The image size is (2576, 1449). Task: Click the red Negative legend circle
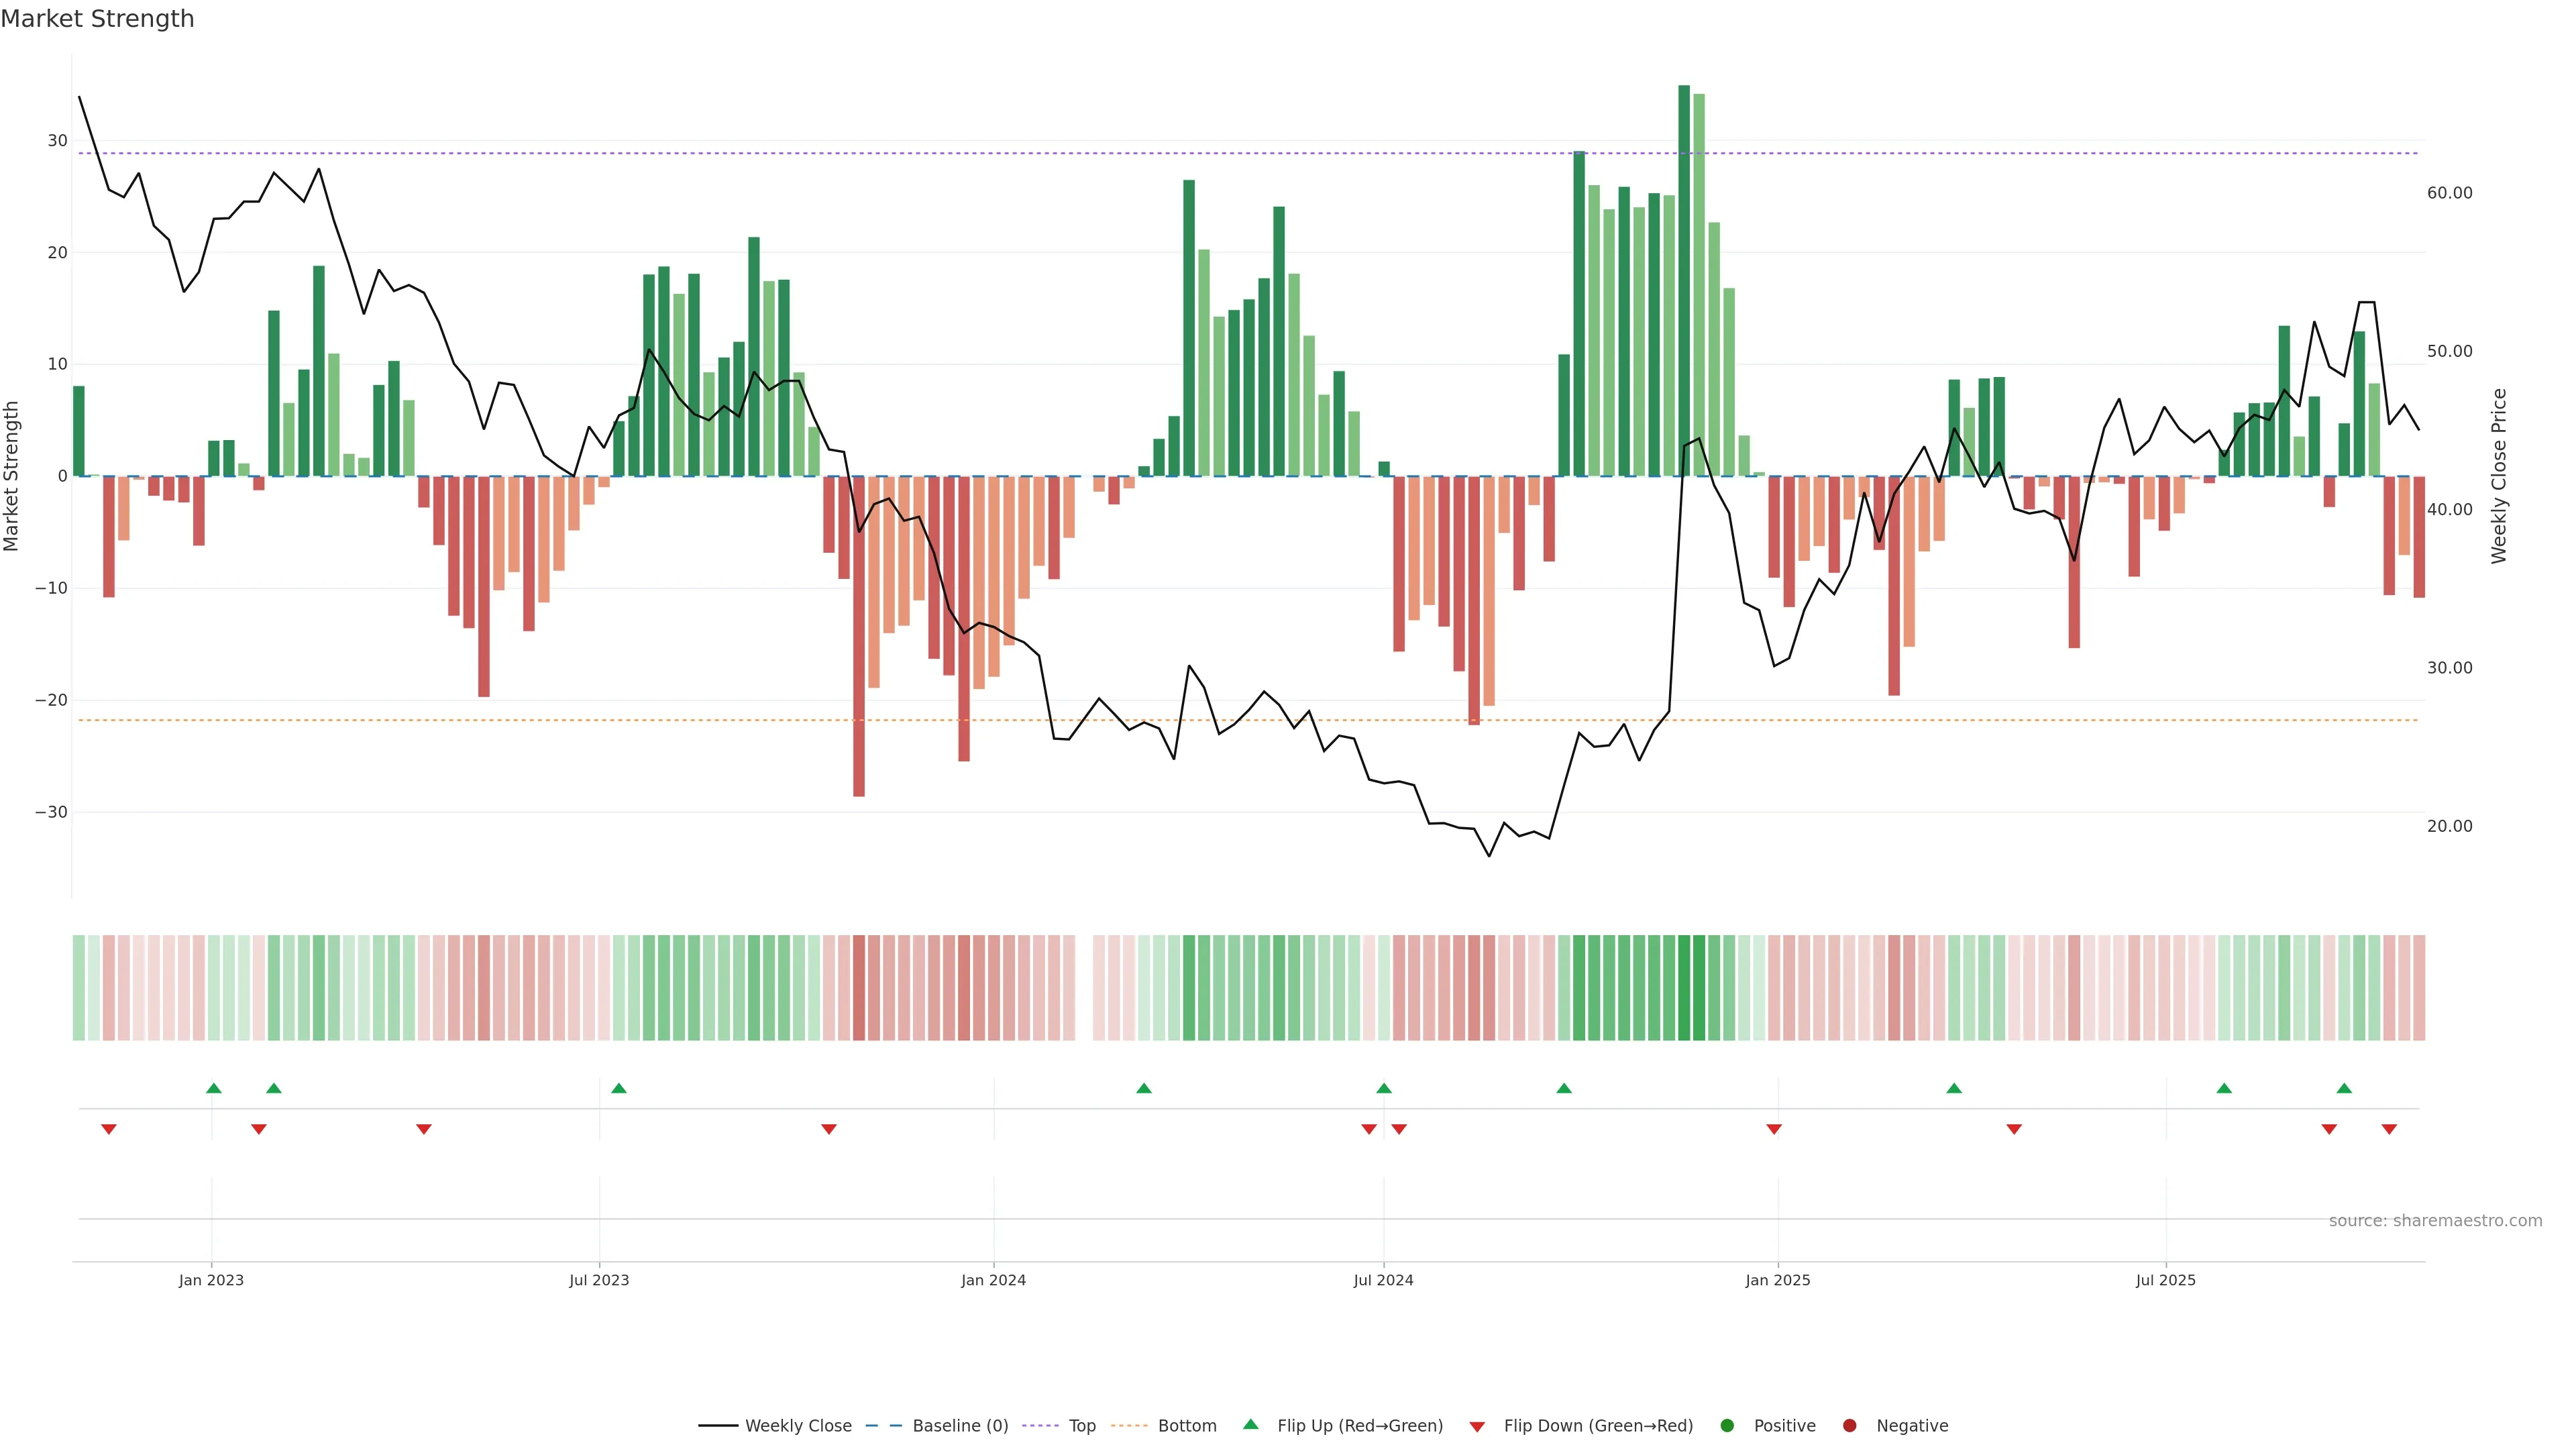coord(1849,1425)
